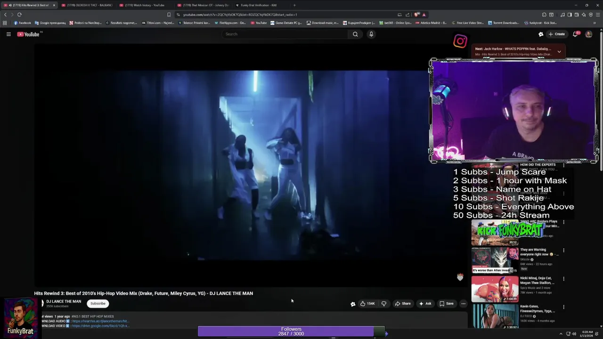This screenshot has width=603, height=339.
Task: Click the Create button in YouTube header
Action: point(556,34)
